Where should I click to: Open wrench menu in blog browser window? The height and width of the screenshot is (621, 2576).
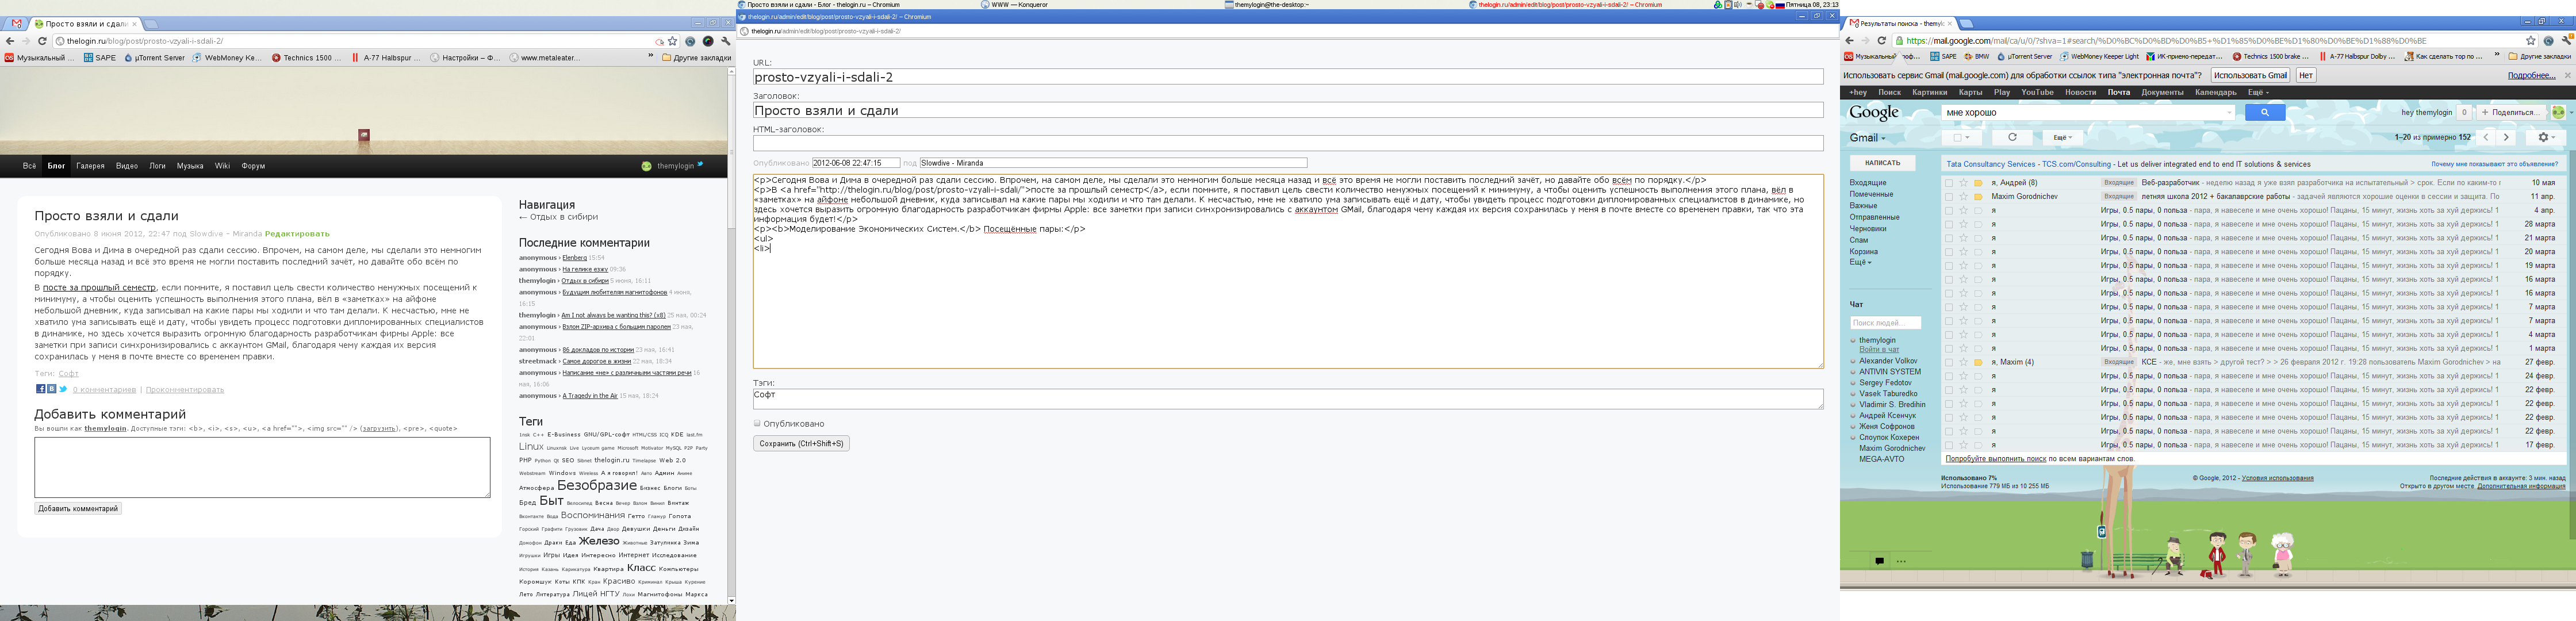coord(725,41)
